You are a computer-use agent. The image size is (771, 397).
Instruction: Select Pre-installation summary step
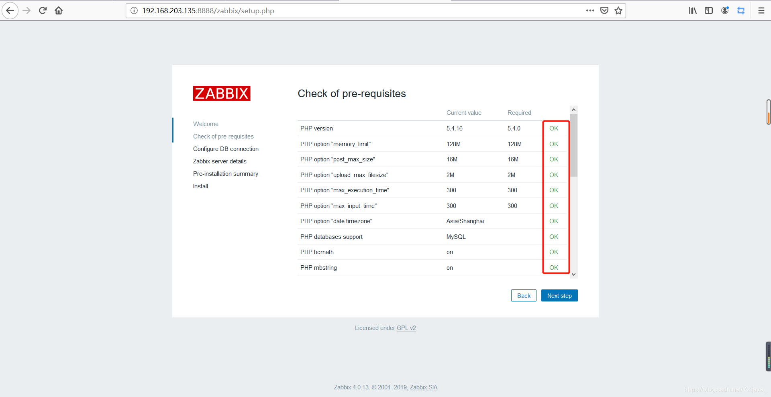pos(225,174)
